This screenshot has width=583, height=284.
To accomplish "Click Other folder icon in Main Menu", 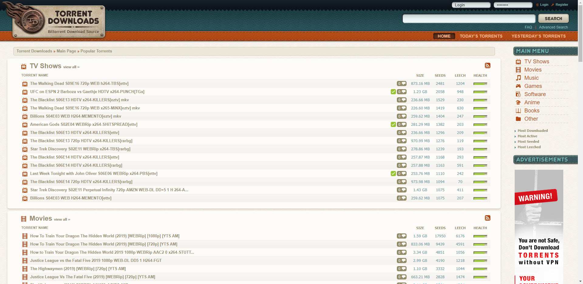I will coord(518,119).
